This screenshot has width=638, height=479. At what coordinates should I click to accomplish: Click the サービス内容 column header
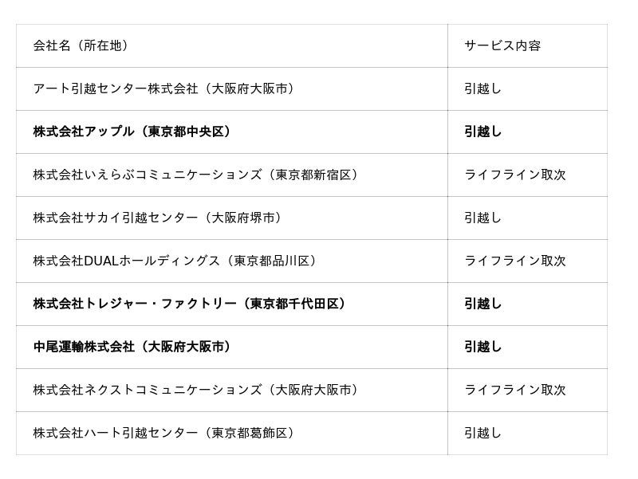502,46
